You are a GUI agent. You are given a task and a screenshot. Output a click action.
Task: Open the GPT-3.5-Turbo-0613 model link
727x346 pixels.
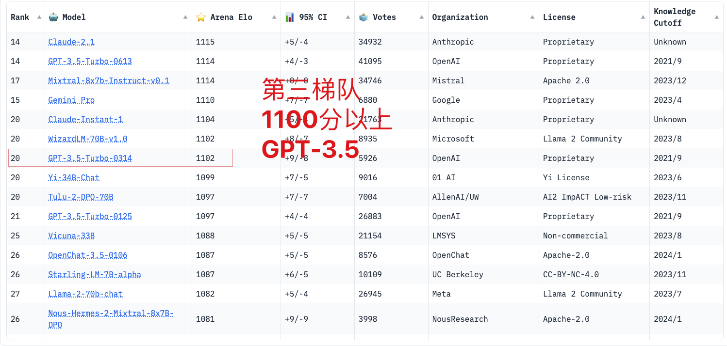click(90, 61)
